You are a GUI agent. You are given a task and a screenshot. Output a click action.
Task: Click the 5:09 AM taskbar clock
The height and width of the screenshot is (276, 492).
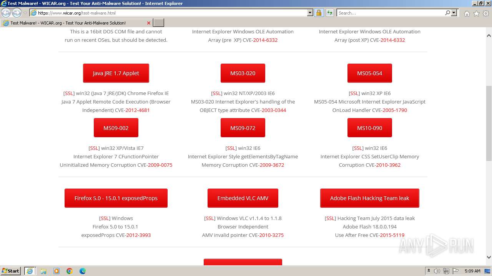[x=472, y=271]
